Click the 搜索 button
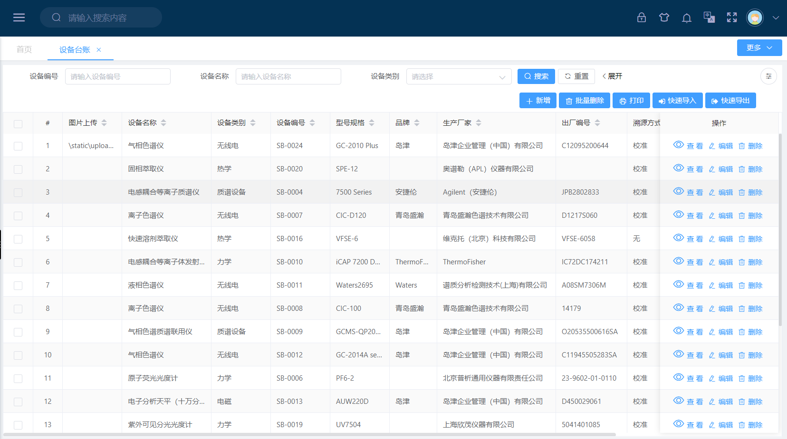The image size is (787, 439). (536, 76)
